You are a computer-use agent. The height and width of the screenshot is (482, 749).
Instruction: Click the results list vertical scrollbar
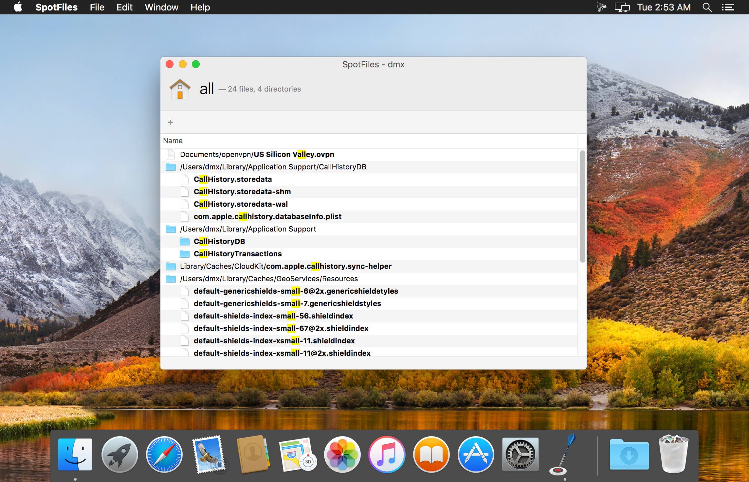(582, 206)
